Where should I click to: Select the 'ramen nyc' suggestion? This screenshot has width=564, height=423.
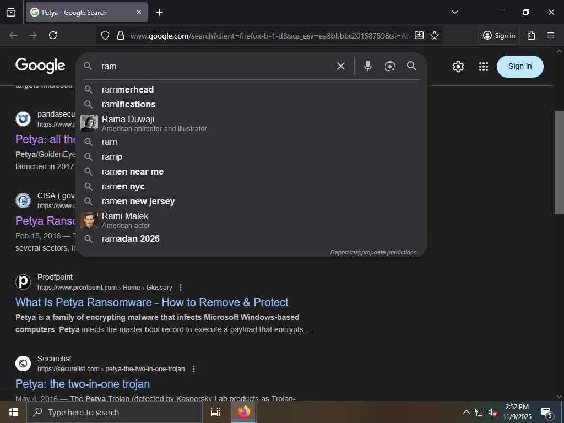pos(251,186)
